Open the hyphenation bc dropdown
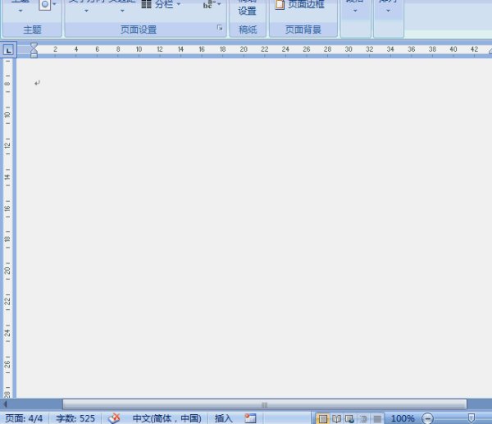 [x=212, y=4]
